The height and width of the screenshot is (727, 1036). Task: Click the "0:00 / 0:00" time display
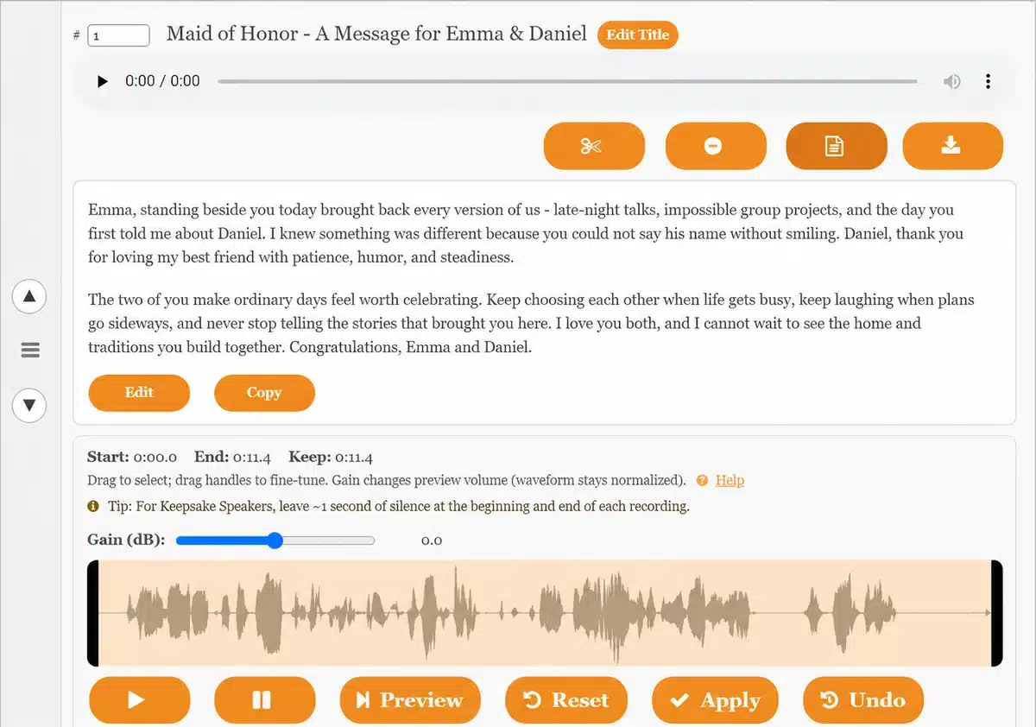tap(162, 81)
